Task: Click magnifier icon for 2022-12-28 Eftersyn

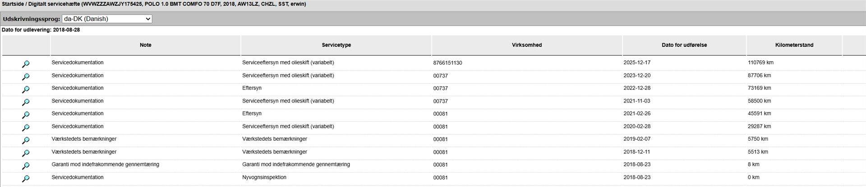Action: [26, 89]
